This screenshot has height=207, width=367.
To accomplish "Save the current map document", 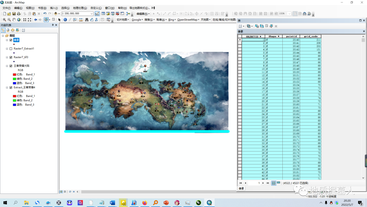I will [x=14, y=14].
